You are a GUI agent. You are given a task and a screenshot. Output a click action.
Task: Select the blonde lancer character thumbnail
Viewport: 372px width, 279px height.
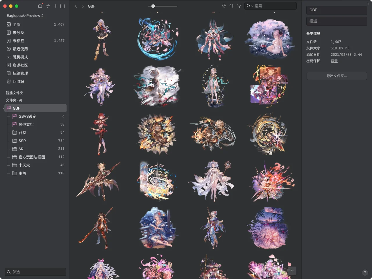pos(99,181)
